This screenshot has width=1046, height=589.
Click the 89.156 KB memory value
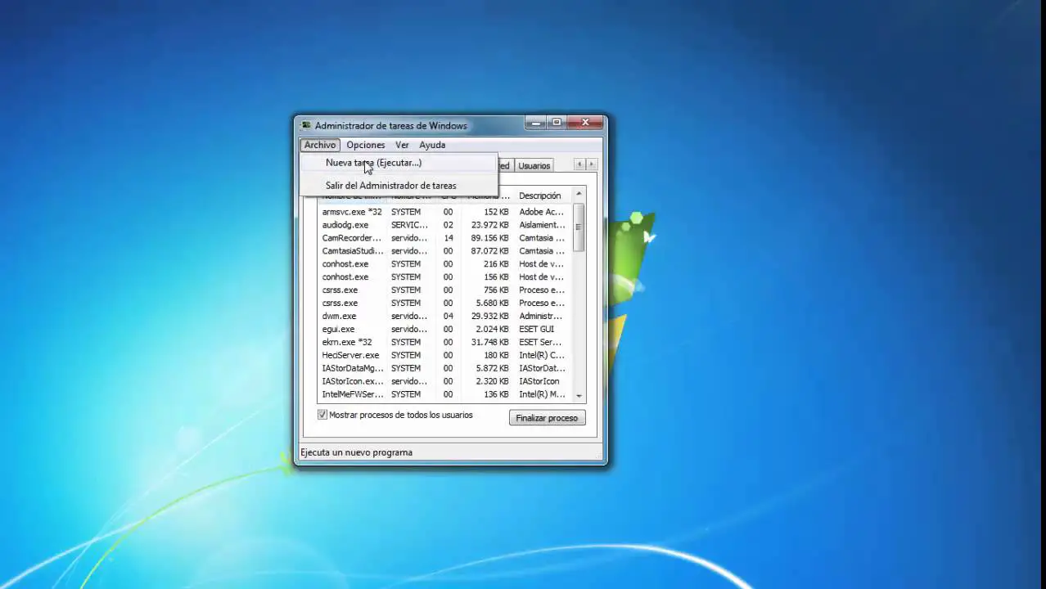[489, 238]
